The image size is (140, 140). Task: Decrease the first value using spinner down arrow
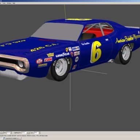pyautogui.click(x=11, y=133)
